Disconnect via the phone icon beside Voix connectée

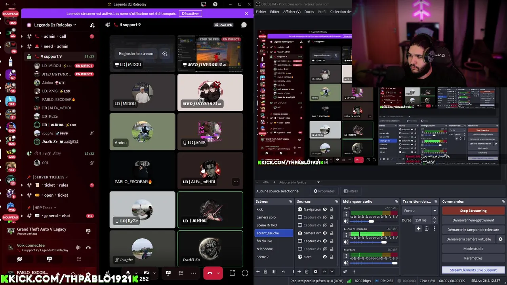(88, 248)
